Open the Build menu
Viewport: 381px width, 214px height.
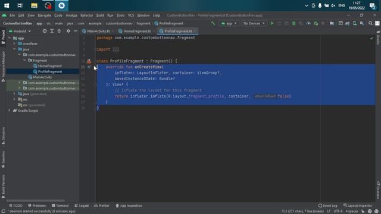[x=100, y=15]
